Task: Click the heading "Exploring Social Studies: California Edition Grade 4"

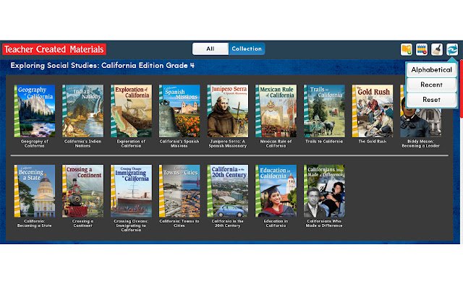Action: (103, 66)
